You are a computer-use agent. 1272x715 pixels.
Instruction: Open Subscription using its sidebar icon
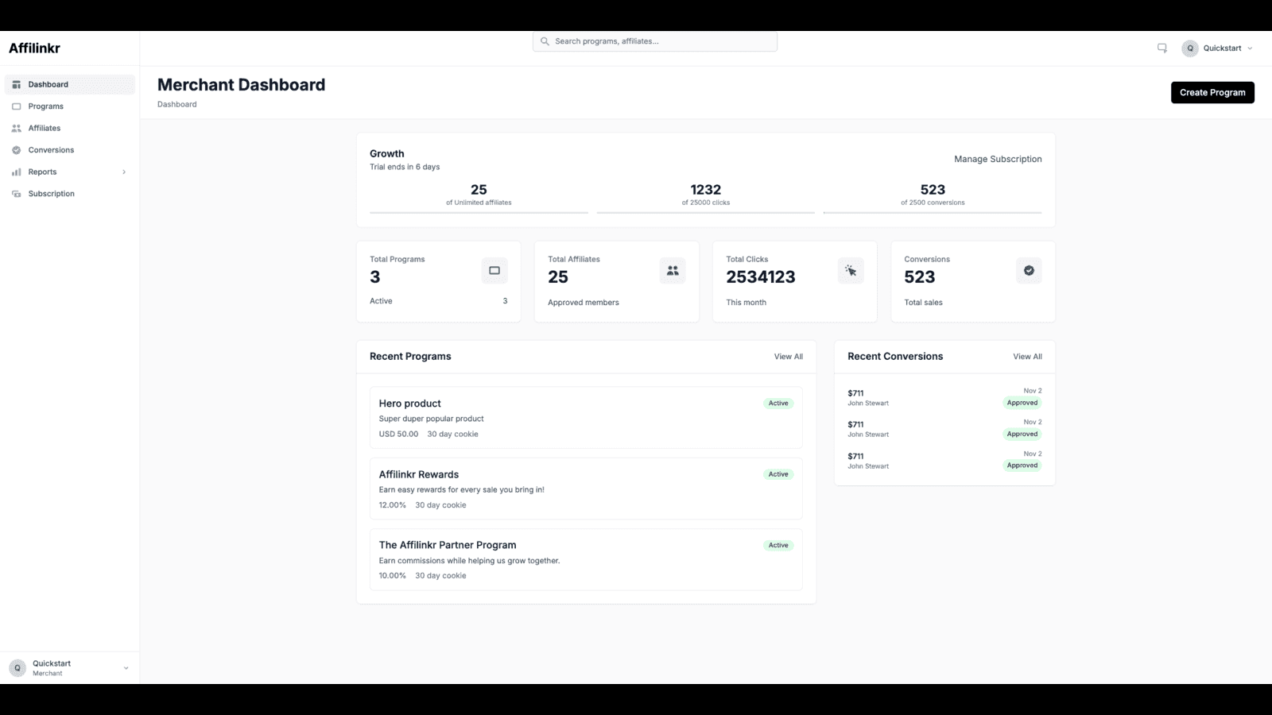(16, 193)
